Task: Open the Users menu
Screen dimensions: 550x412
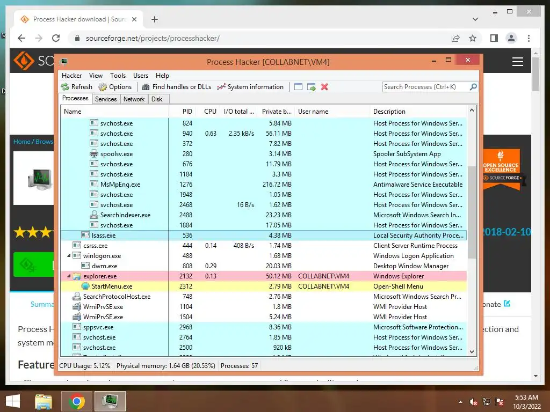Action: click(x=141, y=76)
